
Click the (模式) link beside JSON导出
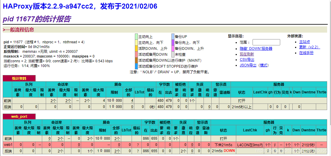[263, 65]
